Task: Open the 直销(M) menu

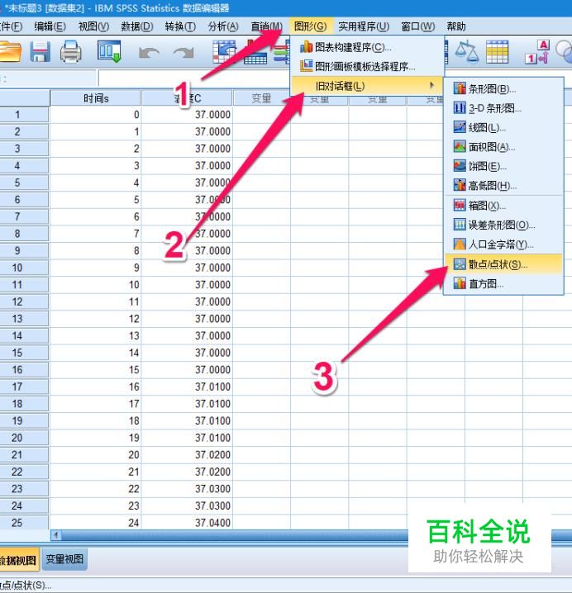Action: click(x=266, y=26)
